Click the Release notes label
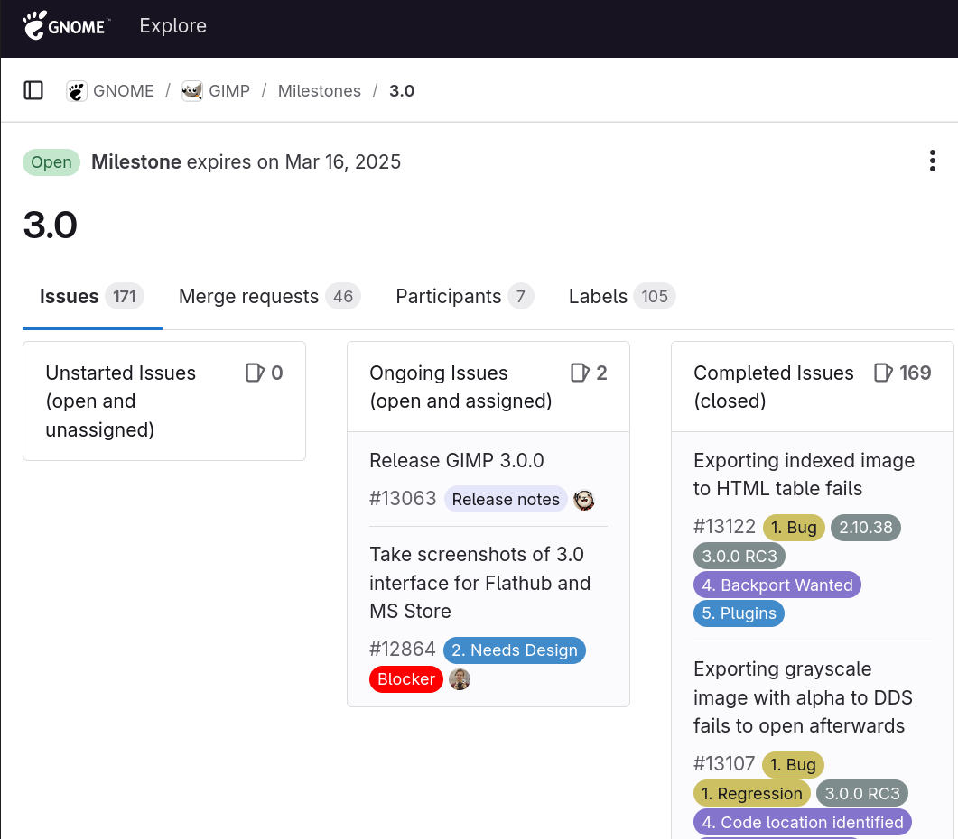 pyautogui.click(x=506, y=500)
